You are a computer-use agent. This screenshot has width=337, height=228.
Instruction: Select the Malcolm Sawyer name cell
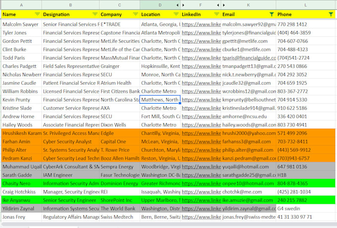coord(21,24)
